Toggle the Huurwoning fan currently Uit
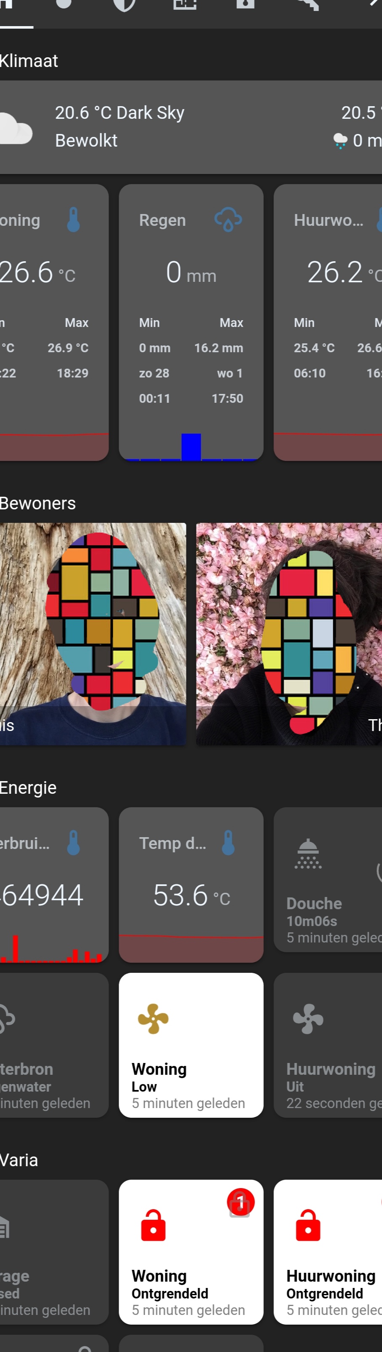 coord(328,1045)
